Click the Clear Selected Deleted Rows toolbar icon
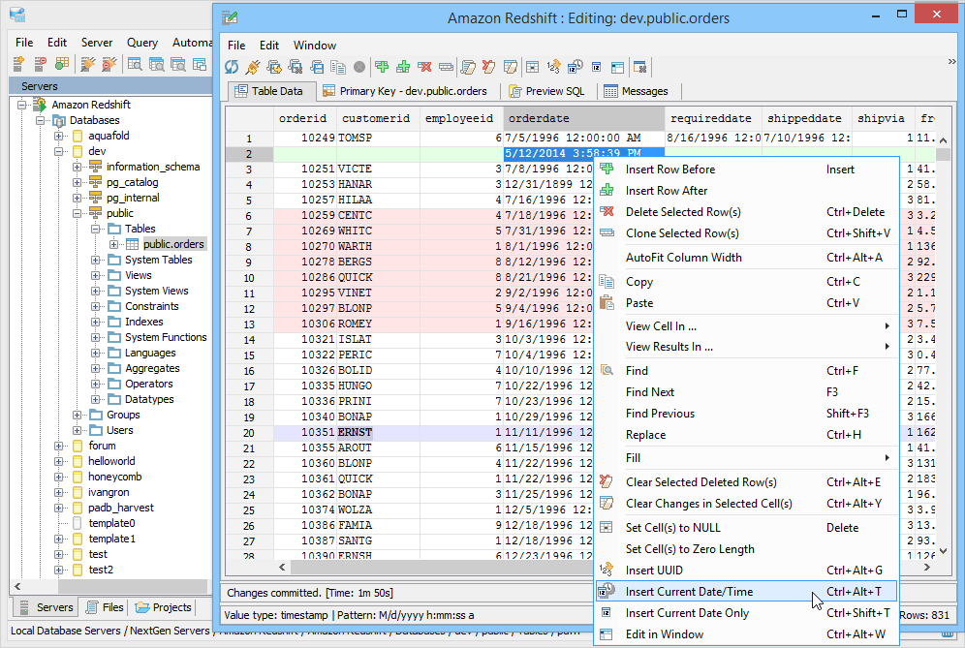 coord(489,67)
